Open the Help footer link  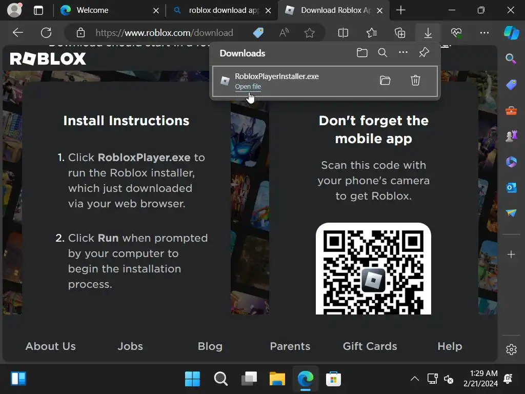pyautogui.click(x=450, y=346)
